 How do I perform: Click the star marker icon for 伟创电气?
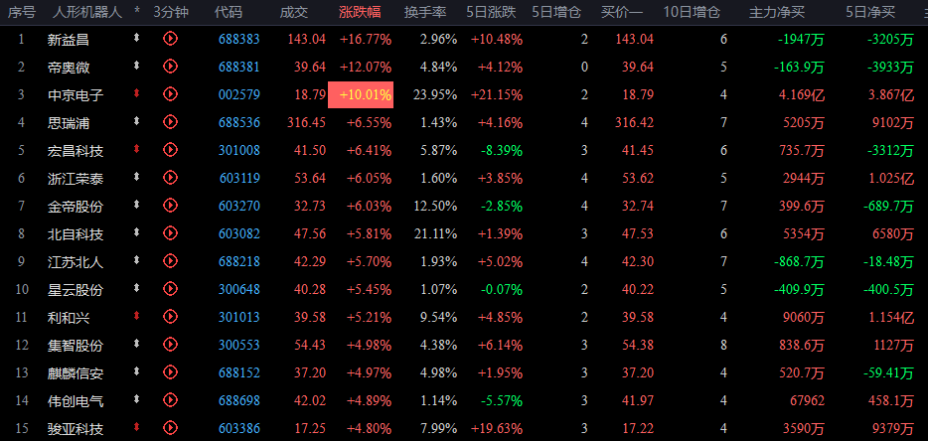(x=137, y=399)
